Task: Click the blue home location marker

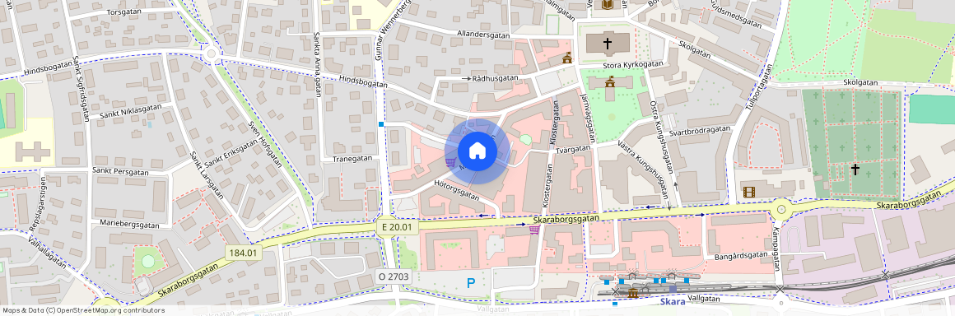Action: [x=477, y=151]
